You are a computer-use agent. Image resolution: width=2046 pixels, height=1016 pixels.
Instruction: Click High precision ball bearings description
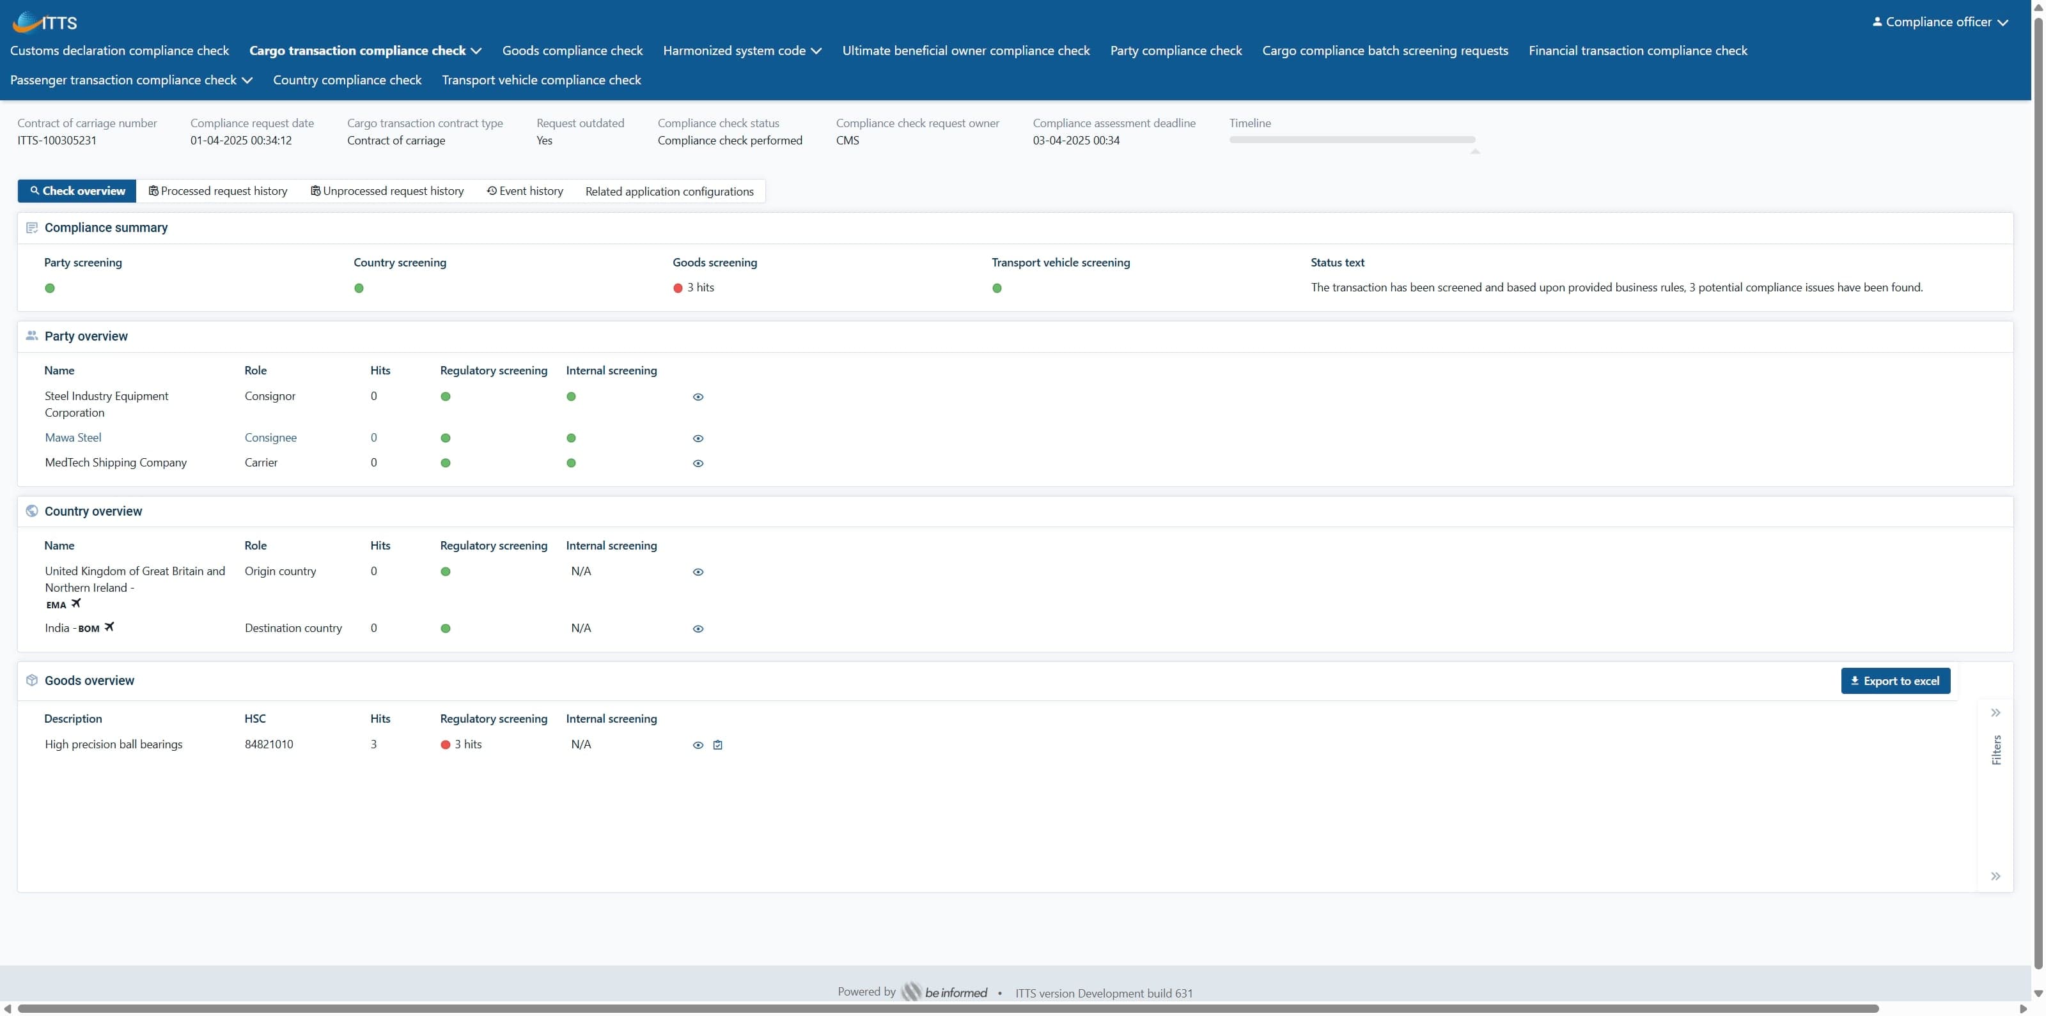tap(114, 744)
